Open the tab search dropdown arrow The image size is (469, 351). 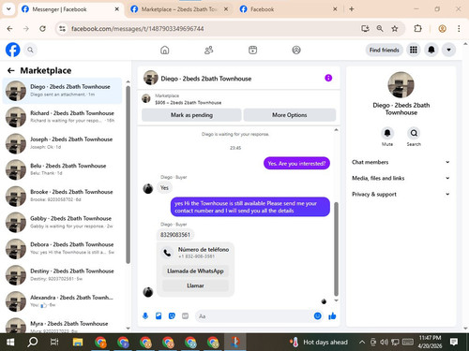click(8, 9)
